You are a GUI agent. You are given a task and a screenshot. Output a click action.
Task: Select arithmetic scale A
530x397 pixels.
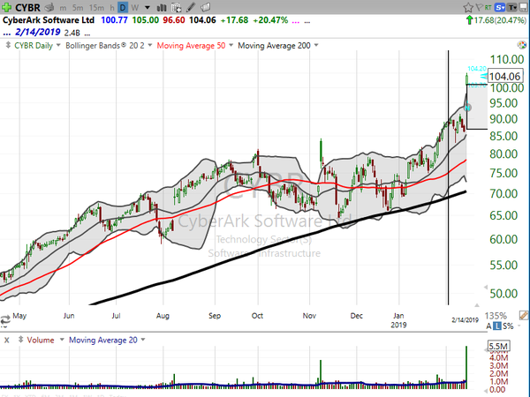pos(488,326)
